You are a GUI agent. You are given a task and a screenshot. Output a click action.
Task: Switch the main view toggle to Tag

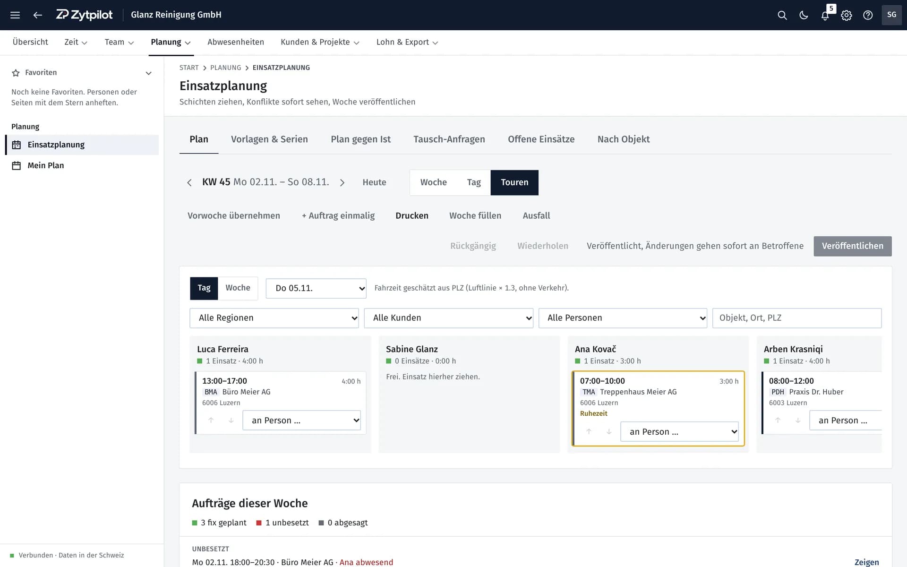tap(474, 182)
